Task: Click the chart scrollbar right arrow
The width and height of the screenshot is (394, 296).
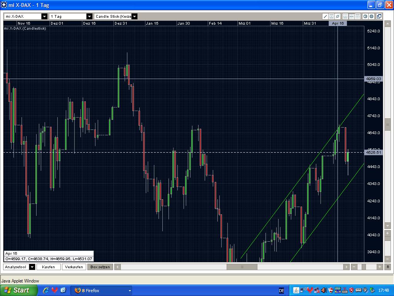Action: [346, 267]
